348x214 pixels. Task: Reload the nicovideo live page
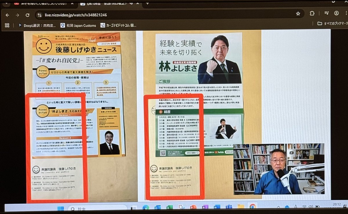pyautogui.click(x=28, y=15)
